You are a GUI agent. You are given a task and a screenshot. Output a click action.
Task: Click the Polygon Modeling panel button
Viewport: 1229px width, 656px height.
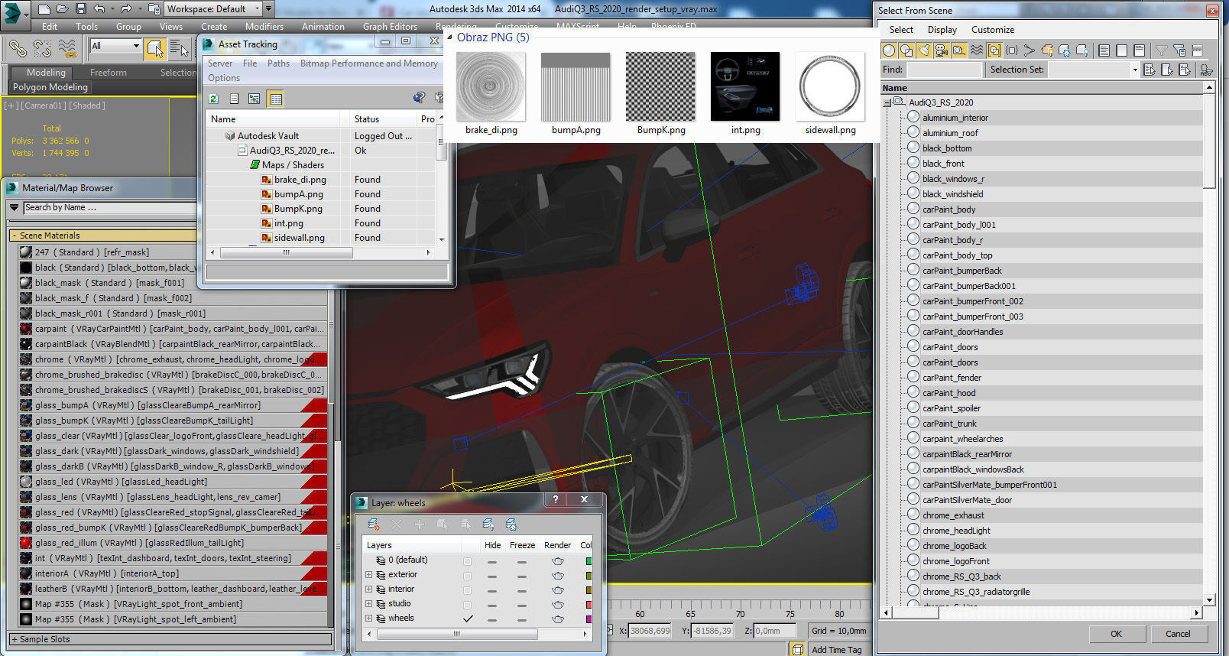[50, 87]
